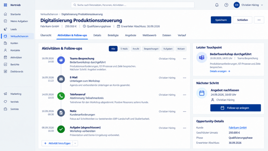Click the E-Mail envelope timeline icon
The height and width of the screenshot is (151, 268).
point(61,79)
